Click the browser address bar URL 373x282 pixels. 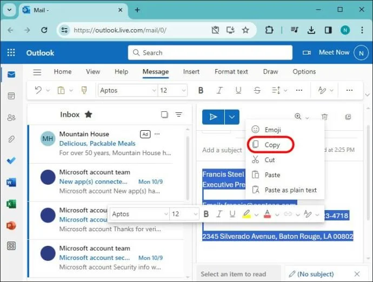click(120, 30)
